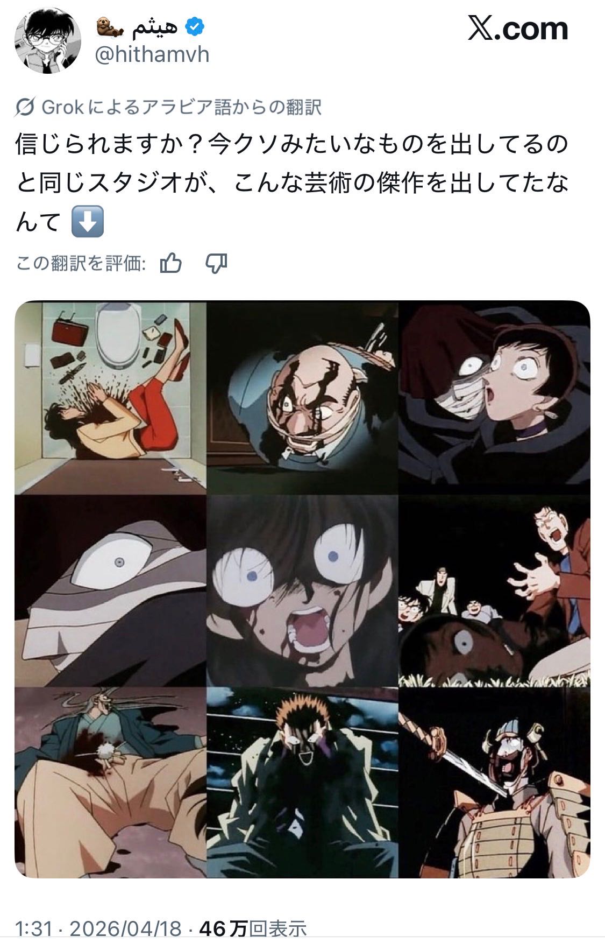Open the samurai armor sword image
This screenshot has width=605, height=950.
click(x=495, y=783)
